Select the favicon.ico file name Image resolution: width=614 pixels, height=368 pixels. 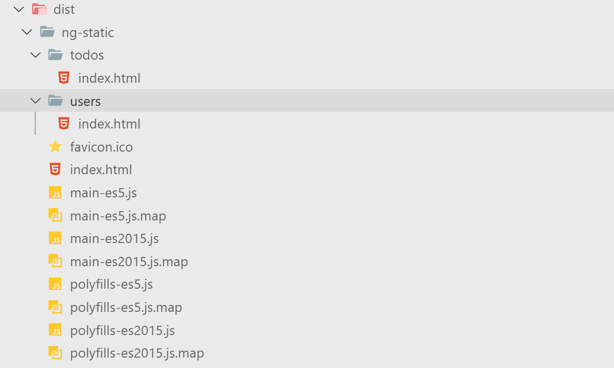point(101,147)
